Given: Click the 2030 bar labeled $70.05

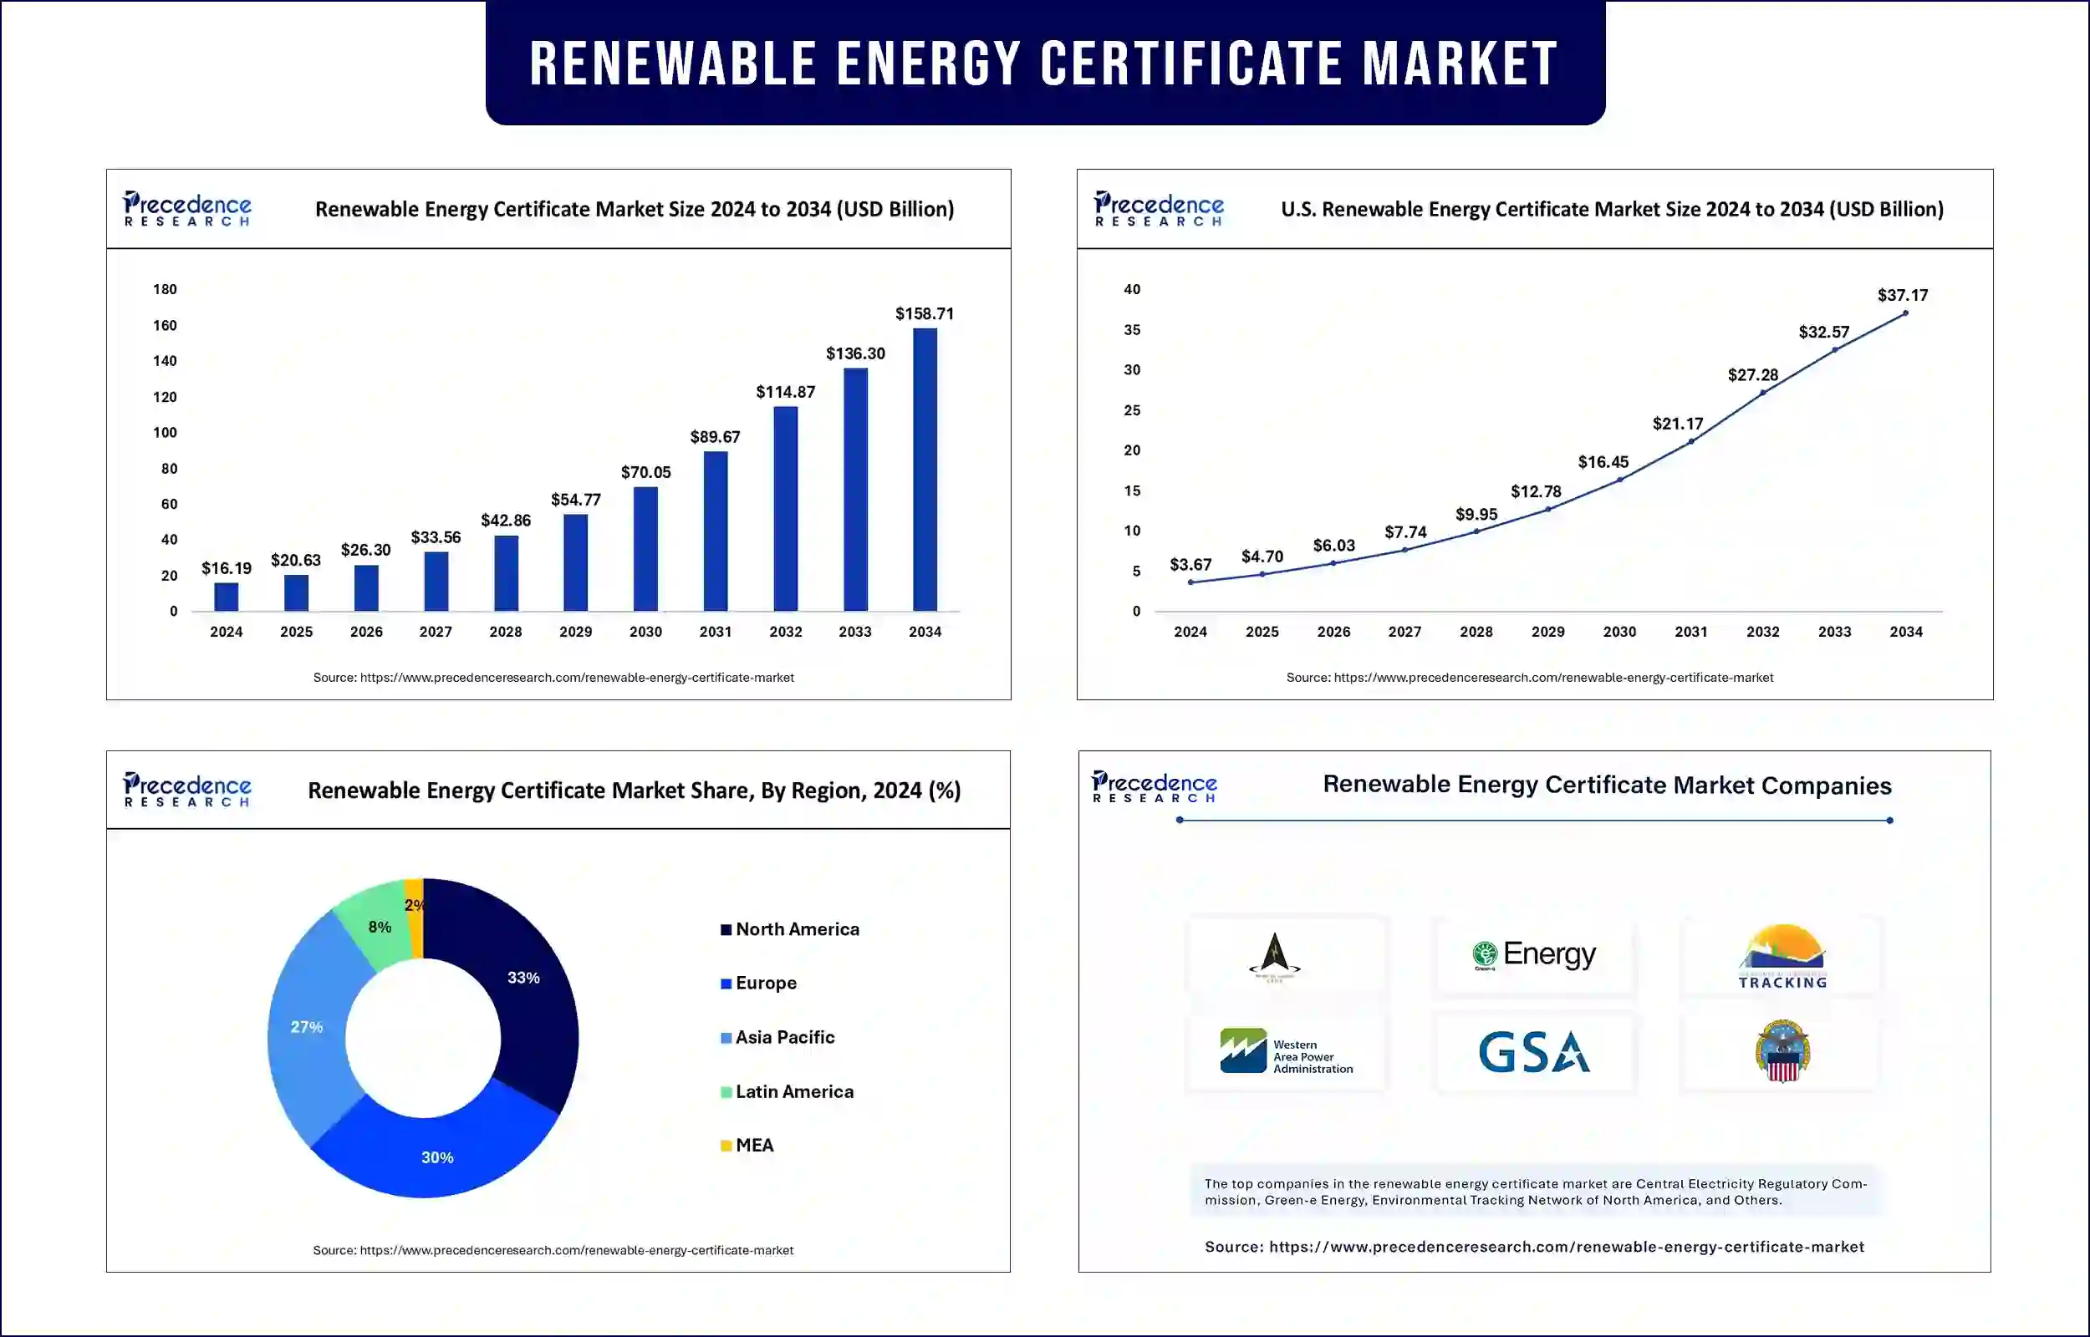Looking at the screenshot, I should [x=646, y=549].
